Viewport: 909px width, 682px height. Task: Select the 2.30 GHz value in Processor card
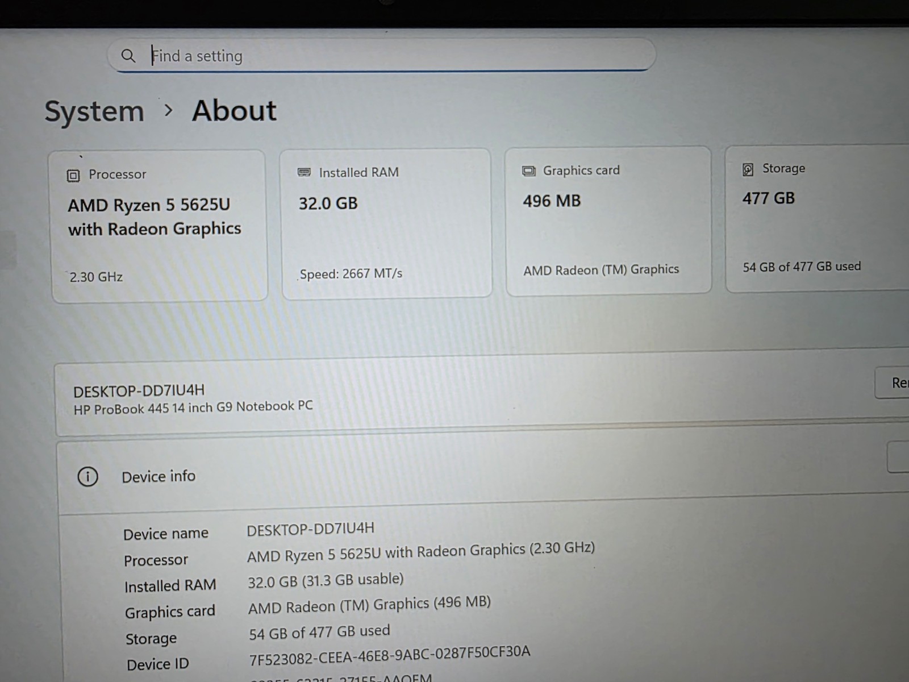[x=96, y=277]
